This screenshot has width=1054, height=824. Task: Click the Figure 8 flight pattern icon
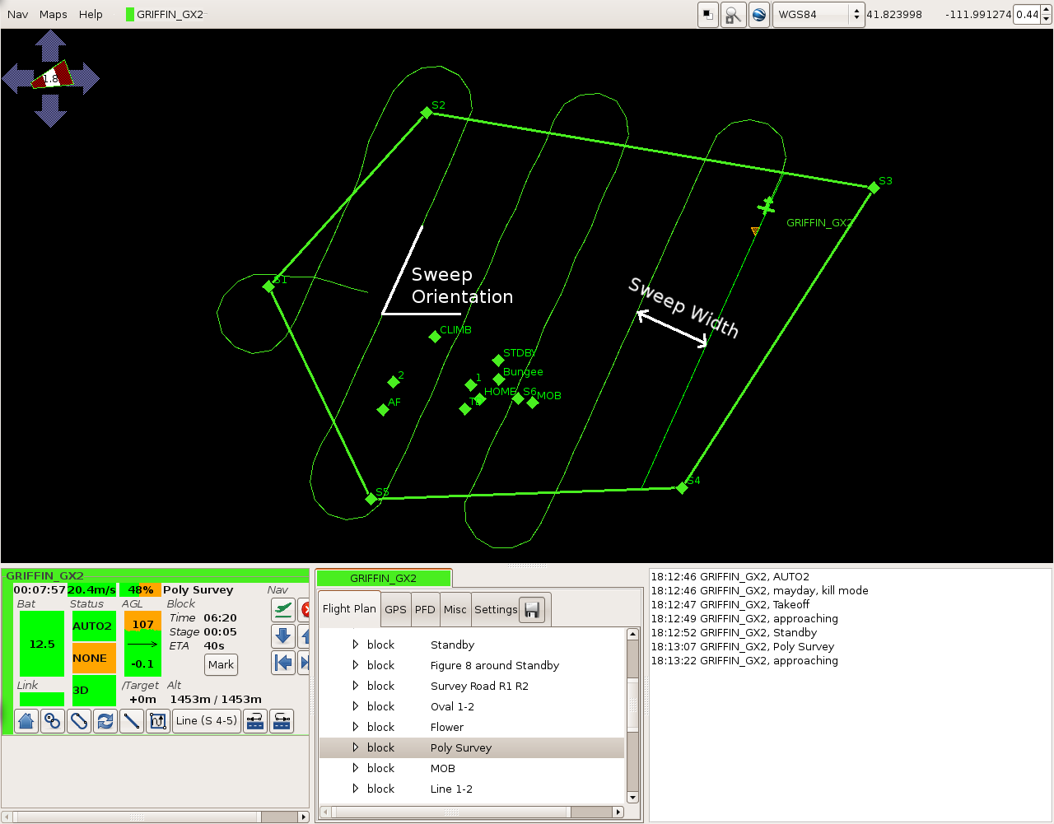tap(53, 721)
